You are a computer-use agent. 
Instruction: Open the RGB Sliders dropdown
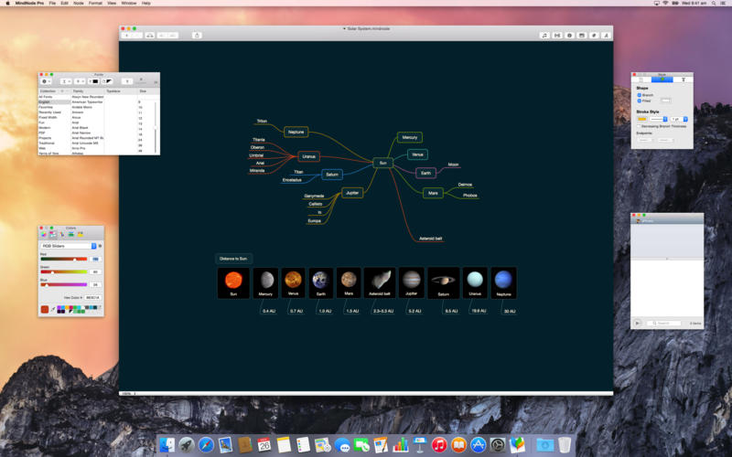69,246
